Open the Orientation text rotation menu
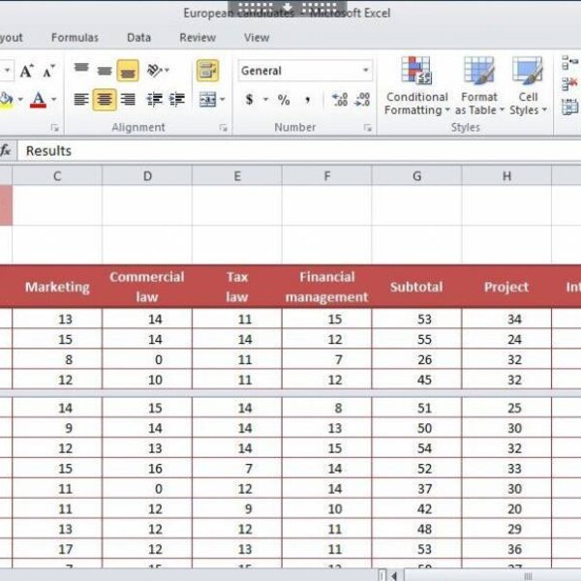Screen dimensions: 581x581 158,70
